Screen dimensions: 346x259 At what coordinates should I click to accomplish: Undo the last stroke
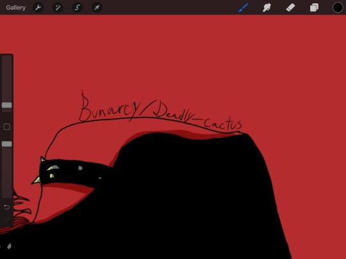7,207
